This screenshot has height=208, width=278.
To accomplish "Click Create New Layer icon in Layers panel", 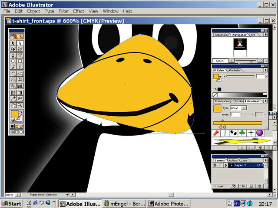I will (x=251, y=186).
